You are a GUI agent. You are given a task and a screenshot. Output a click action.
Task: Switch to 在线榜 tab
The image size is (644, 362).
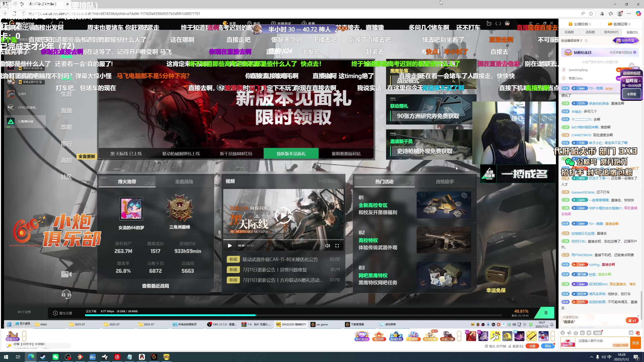pyautogui.click(x=569, y=32)
